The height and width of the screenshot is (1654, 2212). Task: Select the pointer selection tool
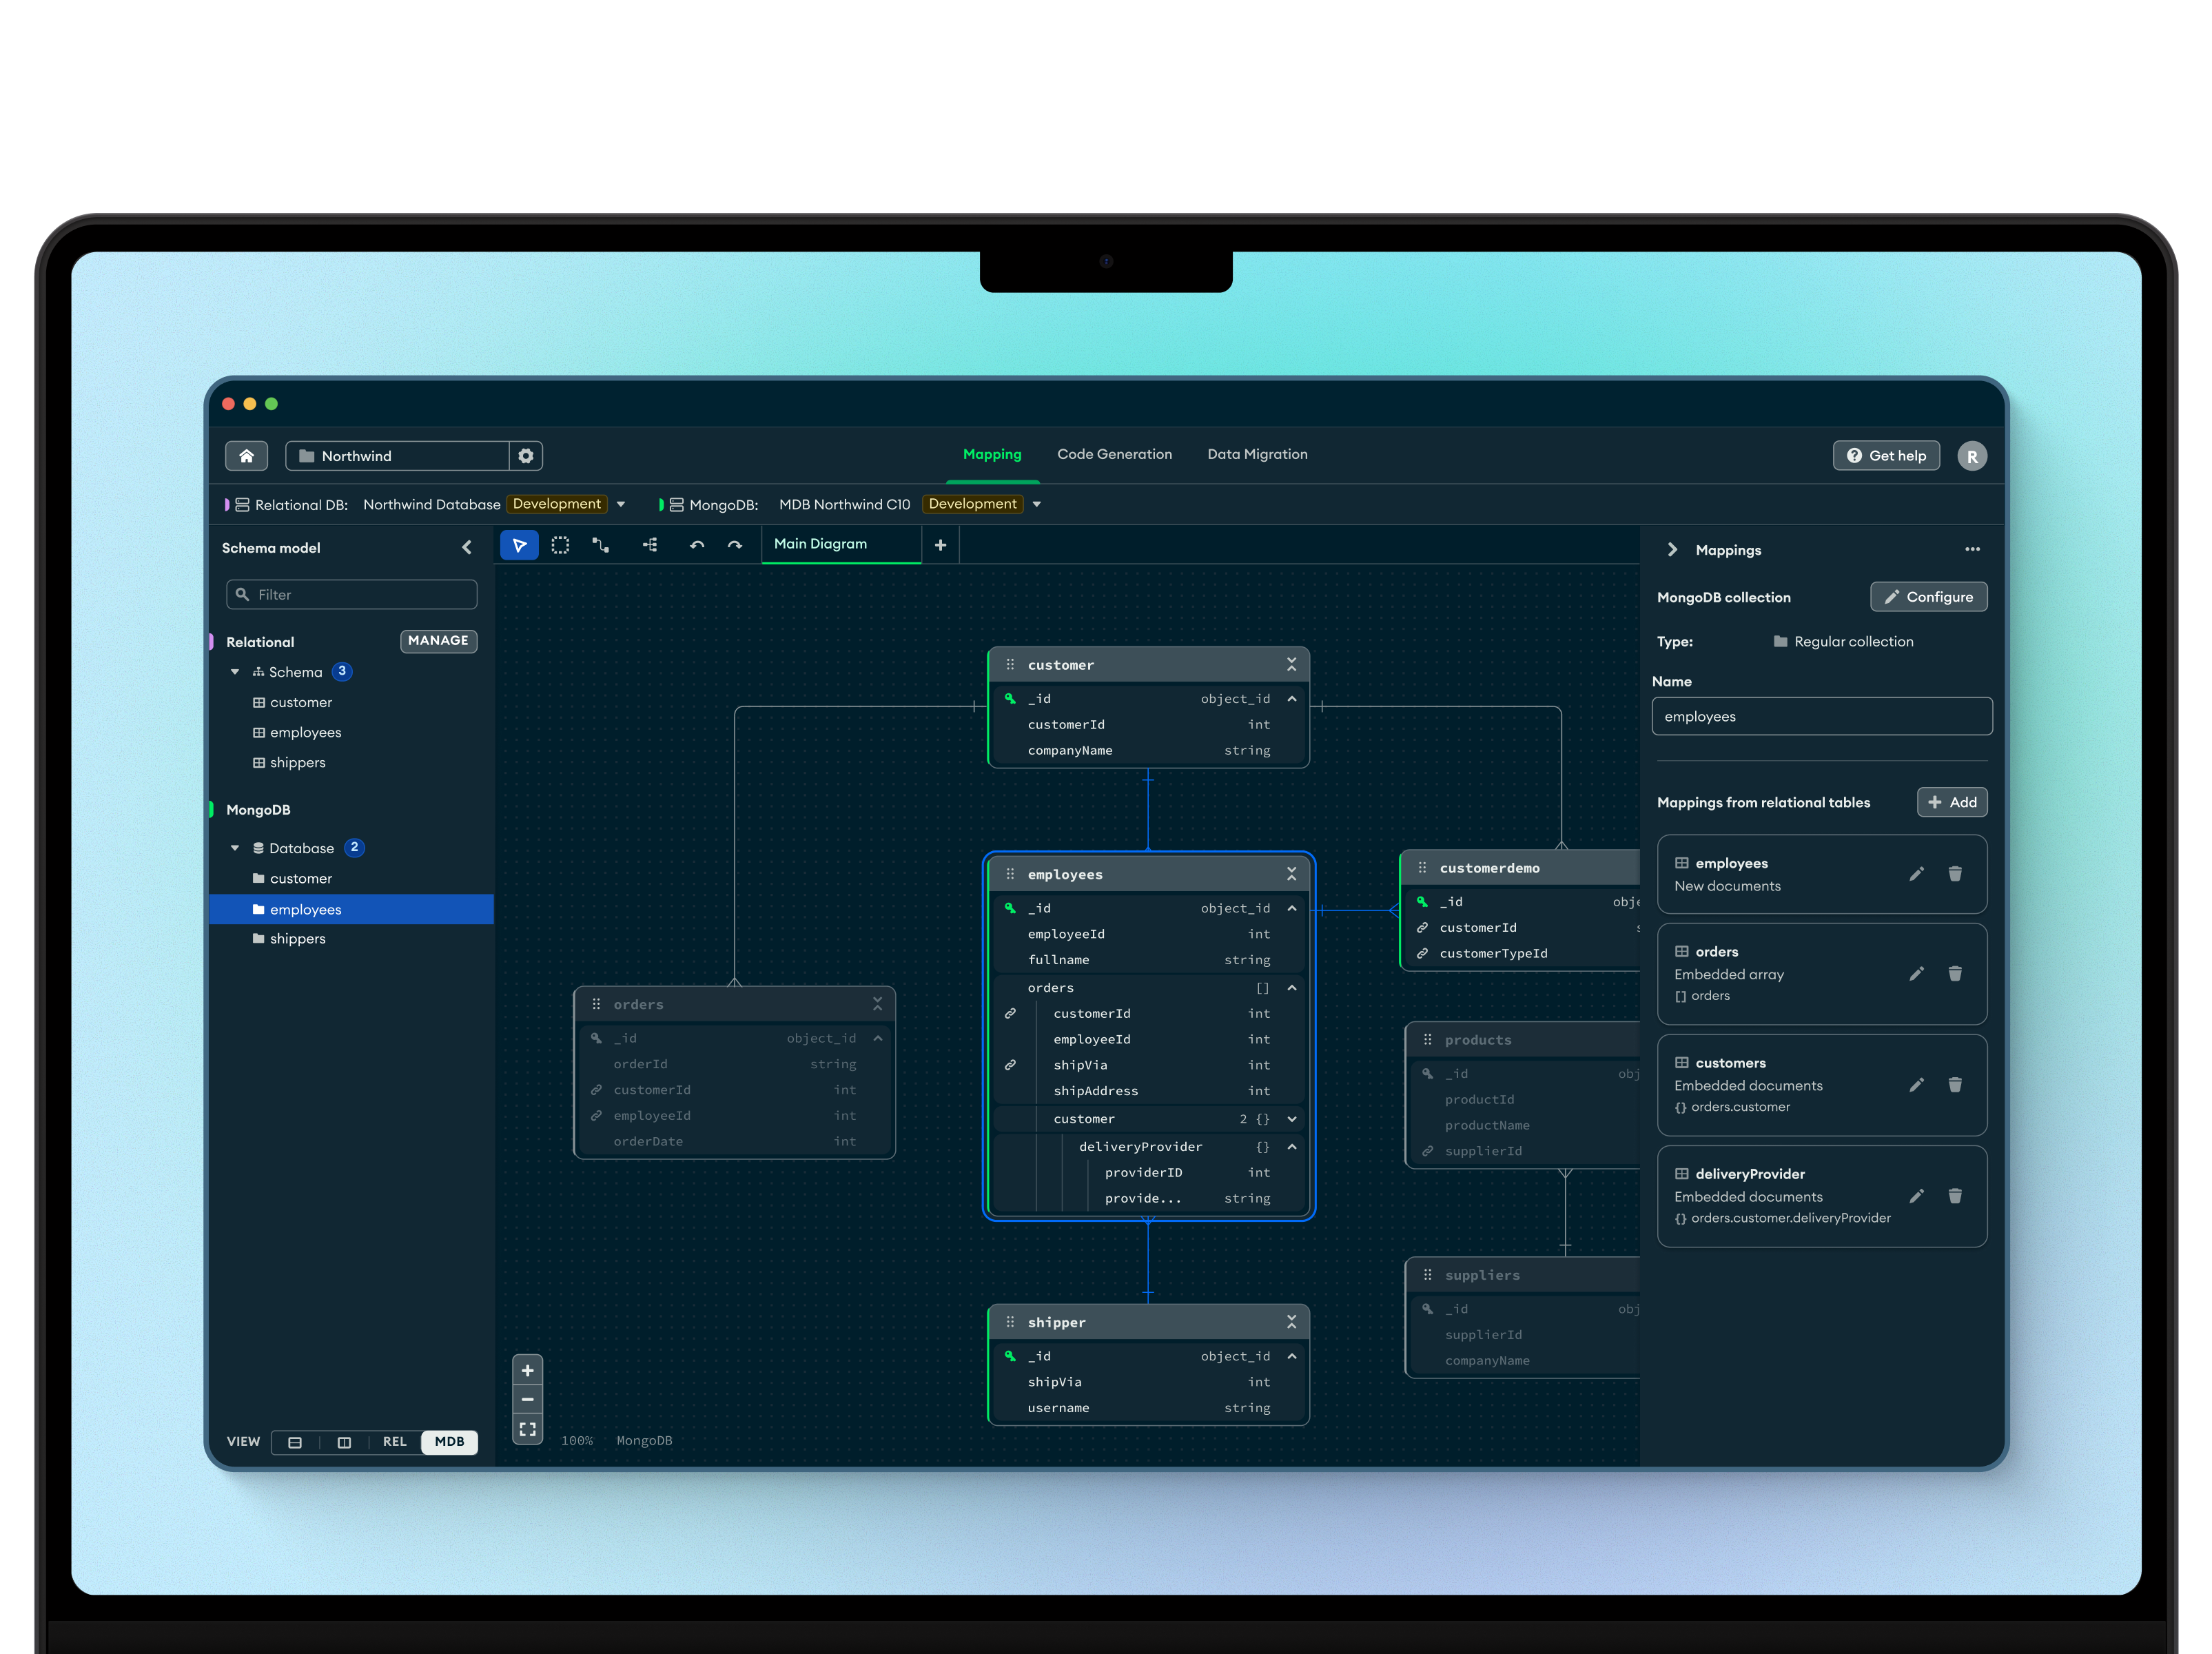(519, 545)
